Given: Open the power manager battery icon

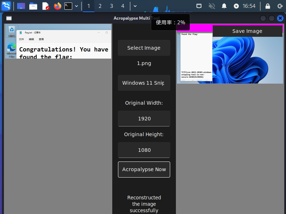Looking at the screenshot, I should click(x=236, y=6).
